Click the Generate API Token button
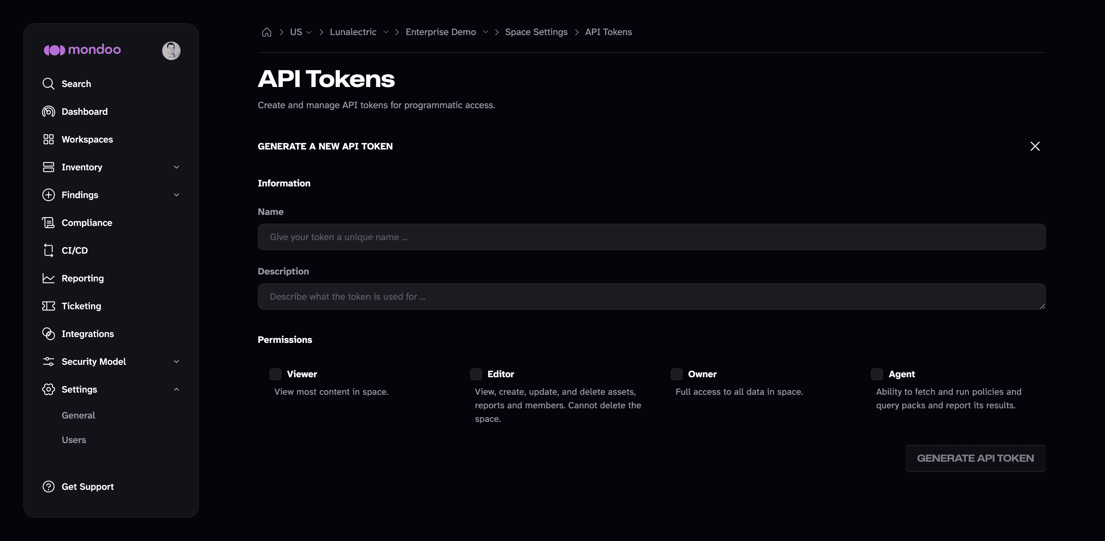This screenshot has width=1105, height=541. click(x=975, y=458)
